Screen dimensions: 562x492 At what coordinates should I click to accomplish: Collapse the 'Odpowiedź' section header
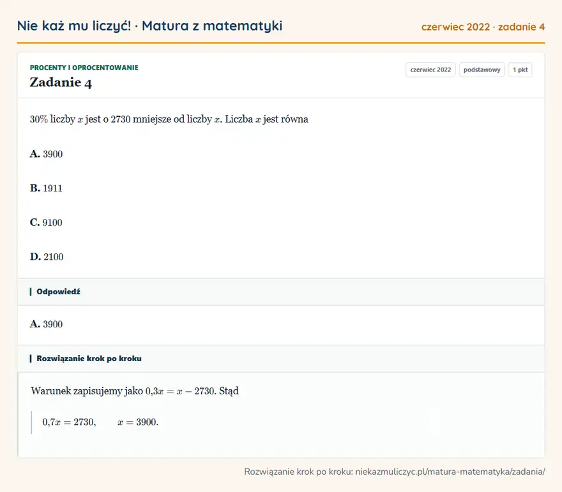pos(281,292)
